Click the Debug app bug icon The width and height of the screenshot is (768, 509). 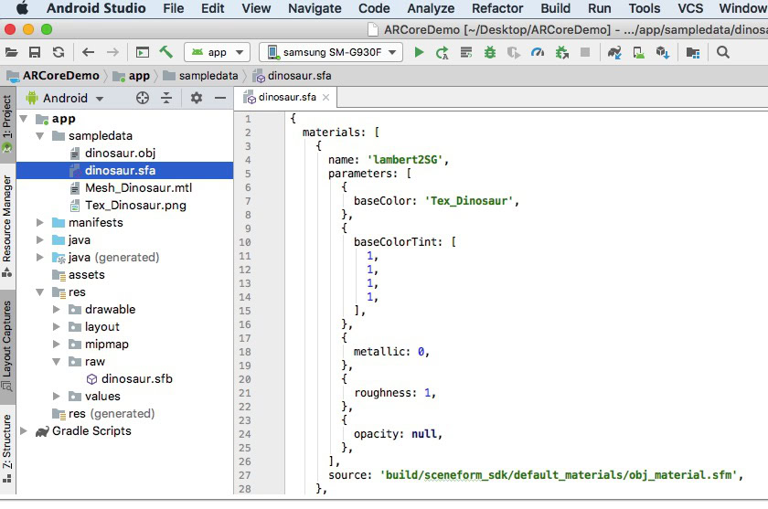click(490, 52)
